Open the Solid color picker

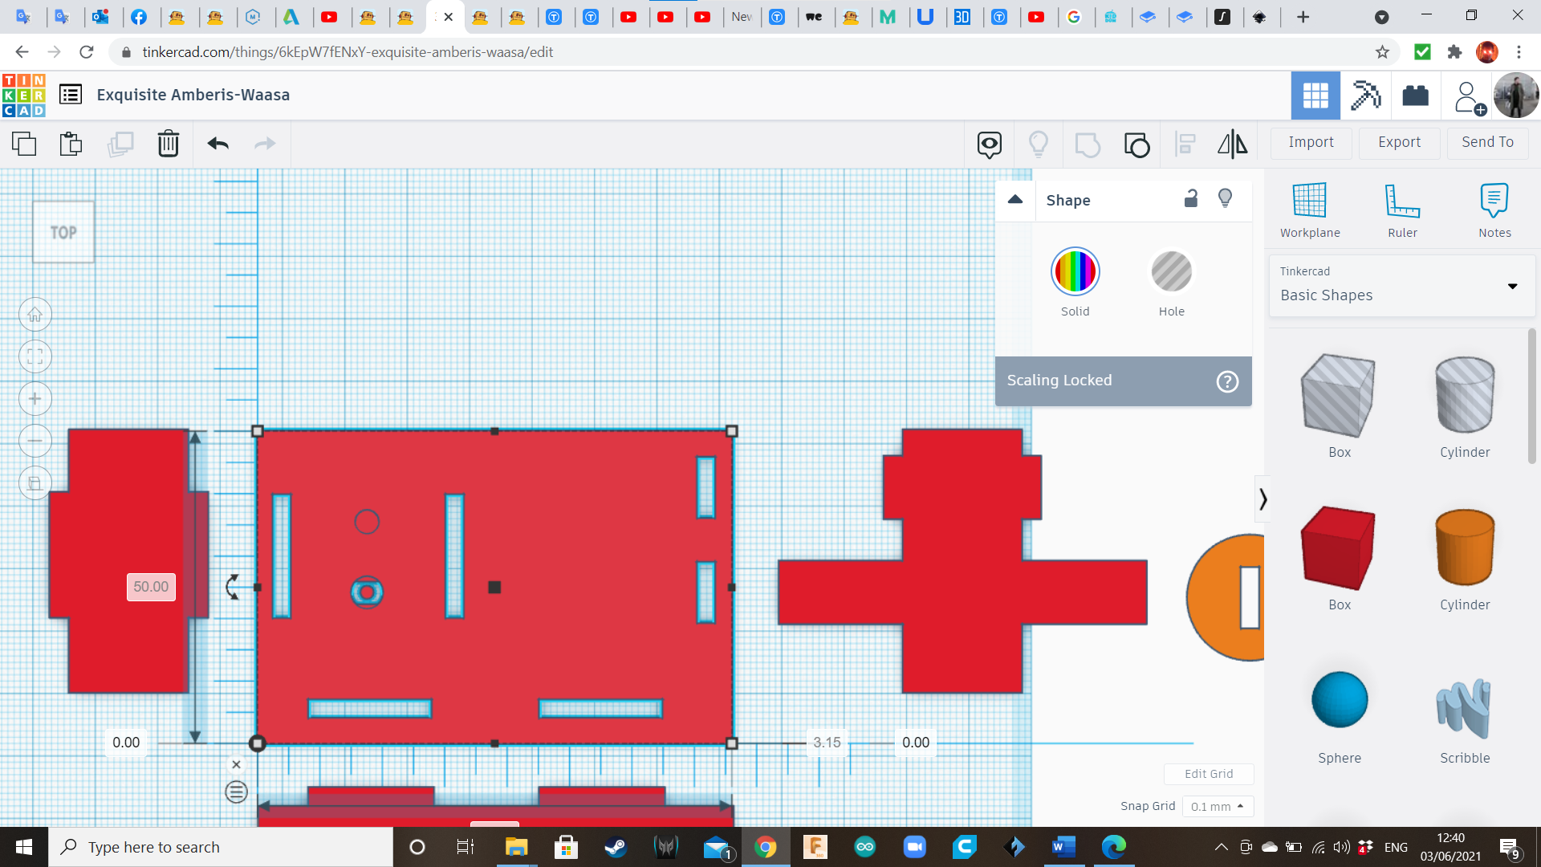1075,271
